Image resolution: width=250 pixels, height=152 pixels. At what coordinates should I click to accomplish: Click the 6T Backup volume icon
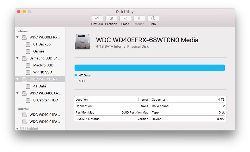click(x=28, y=44)
